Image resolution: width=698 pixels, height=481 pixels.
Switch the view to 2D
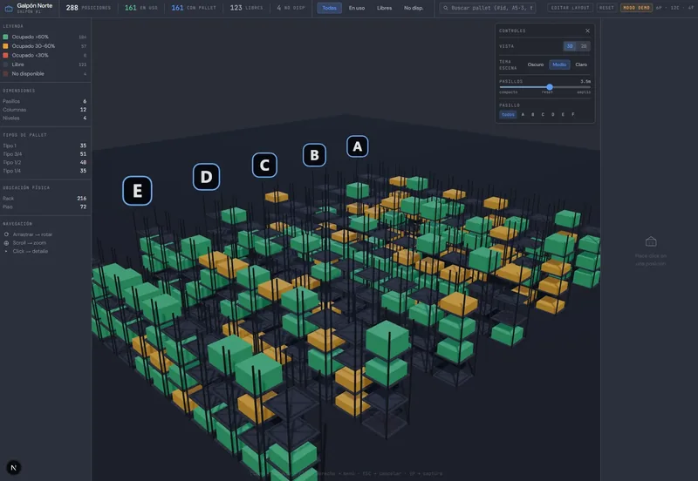[583, 46]
